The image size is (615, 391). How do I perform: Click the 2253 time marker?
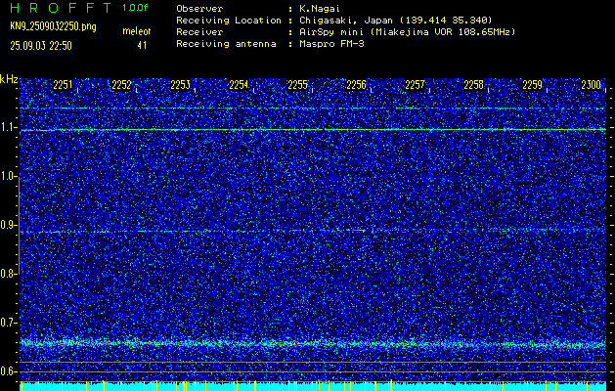[180, 85]
